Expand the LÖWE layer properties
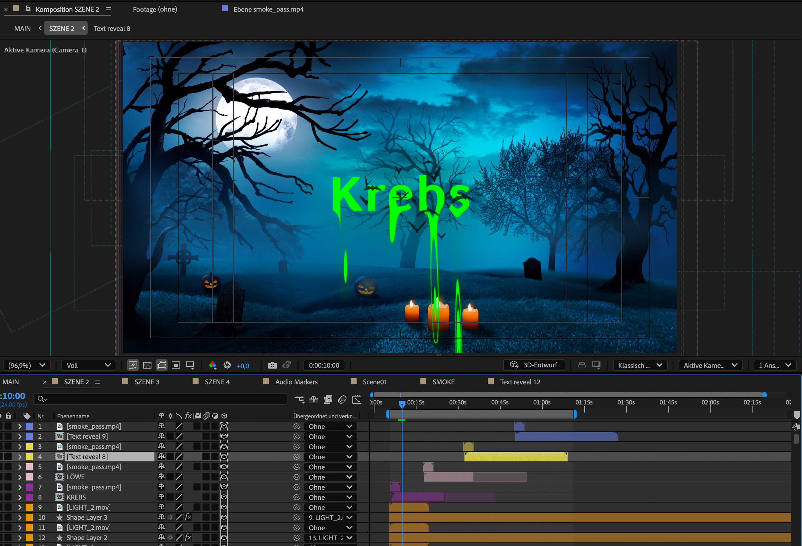This screenshot has height=546, width=802. [x=20, y=477]
